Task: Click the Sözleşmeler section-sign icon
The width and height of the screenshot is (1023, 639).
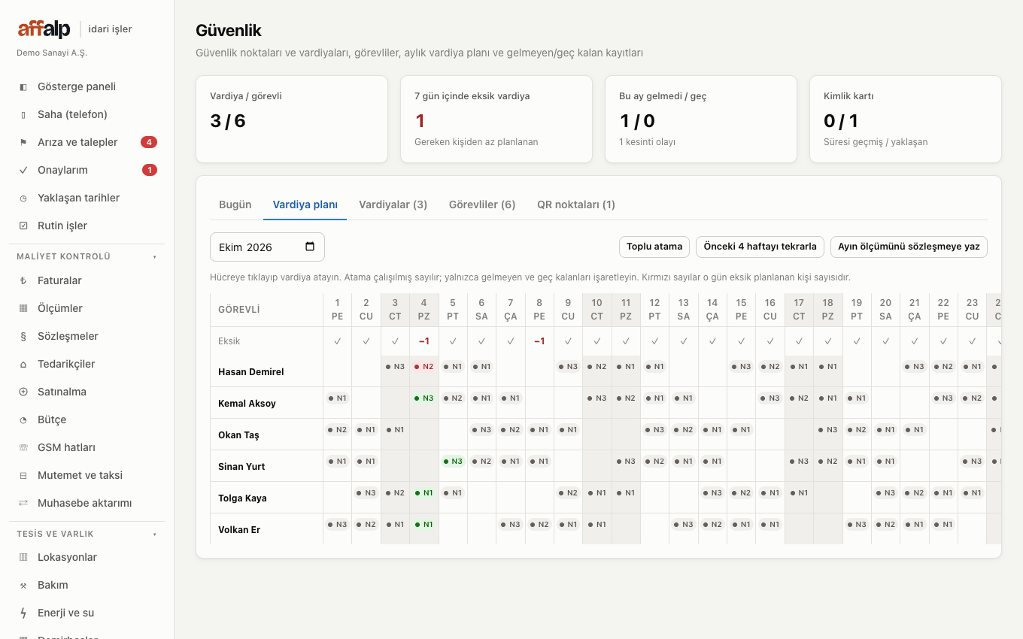Action: 23,336
